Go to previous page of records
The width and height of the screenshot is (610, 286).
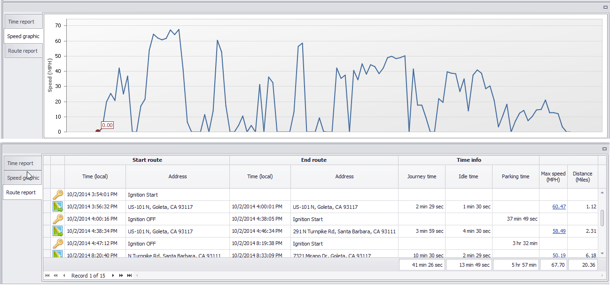pos(55,276)
